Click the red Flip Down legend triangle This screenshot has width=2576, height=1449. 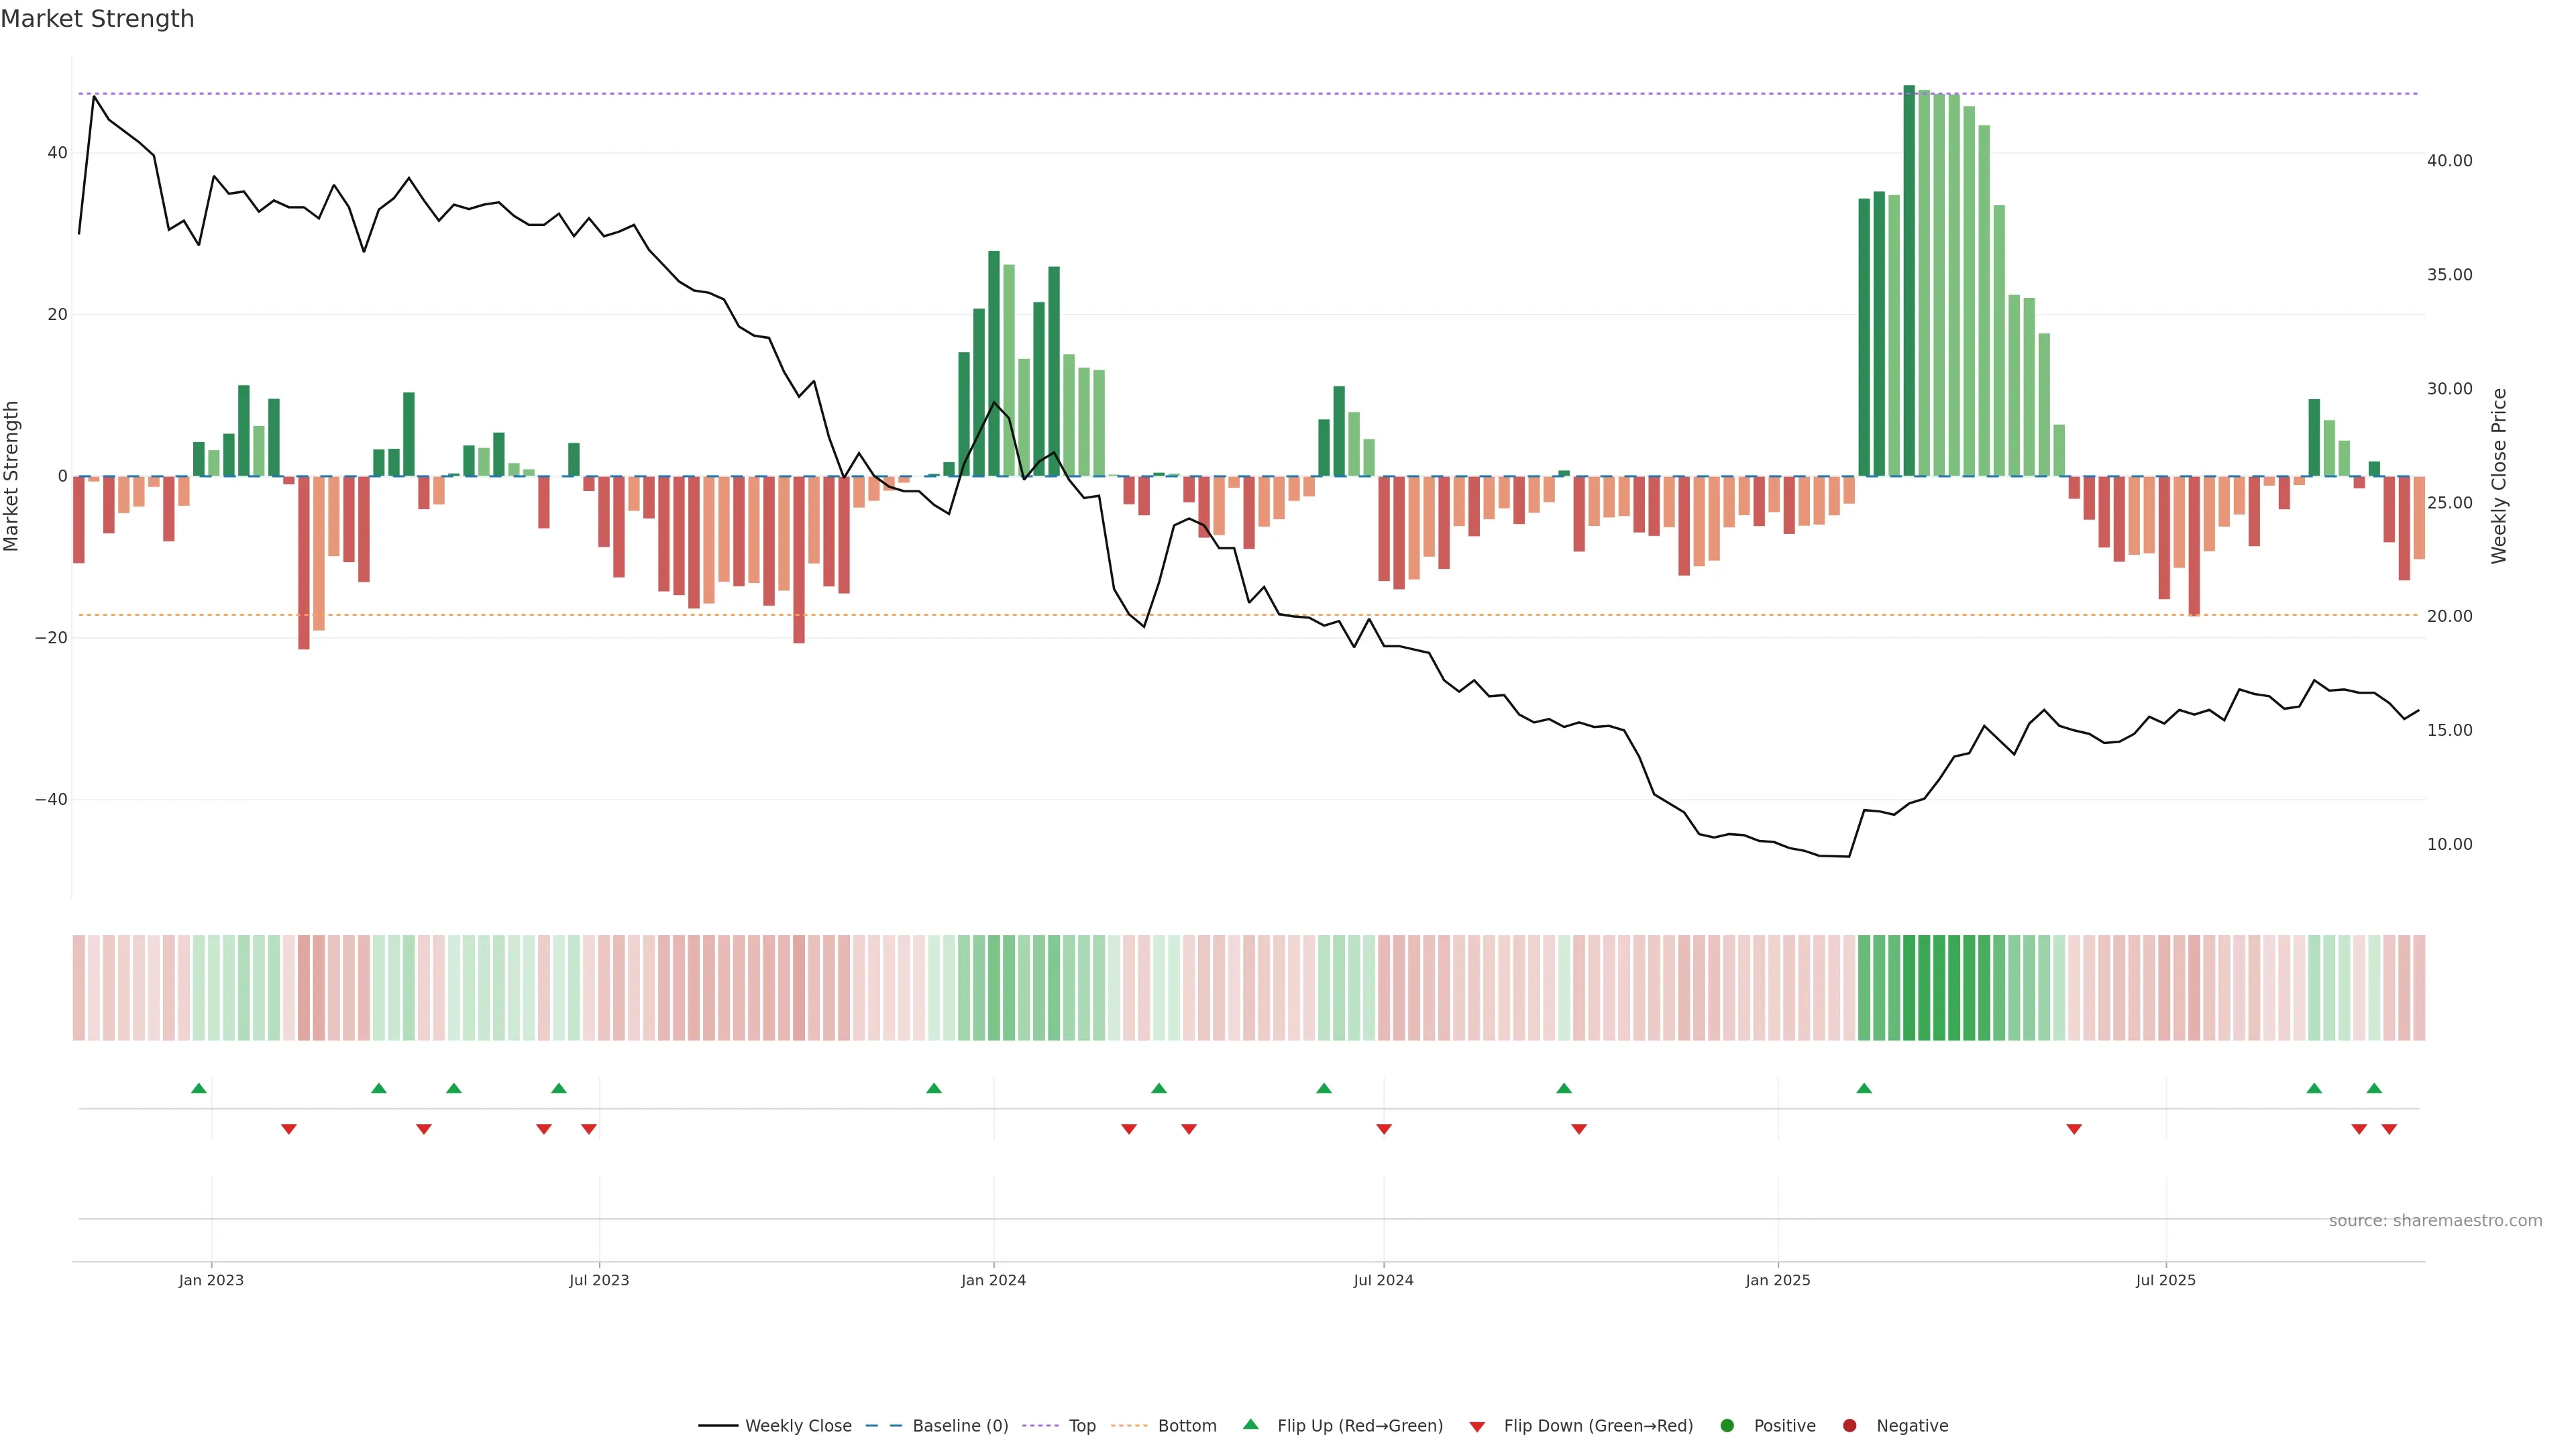tap(1477, 1426)
